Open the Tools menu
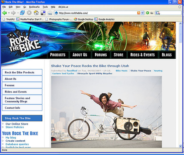184x155 pixels. pos(45,7)
